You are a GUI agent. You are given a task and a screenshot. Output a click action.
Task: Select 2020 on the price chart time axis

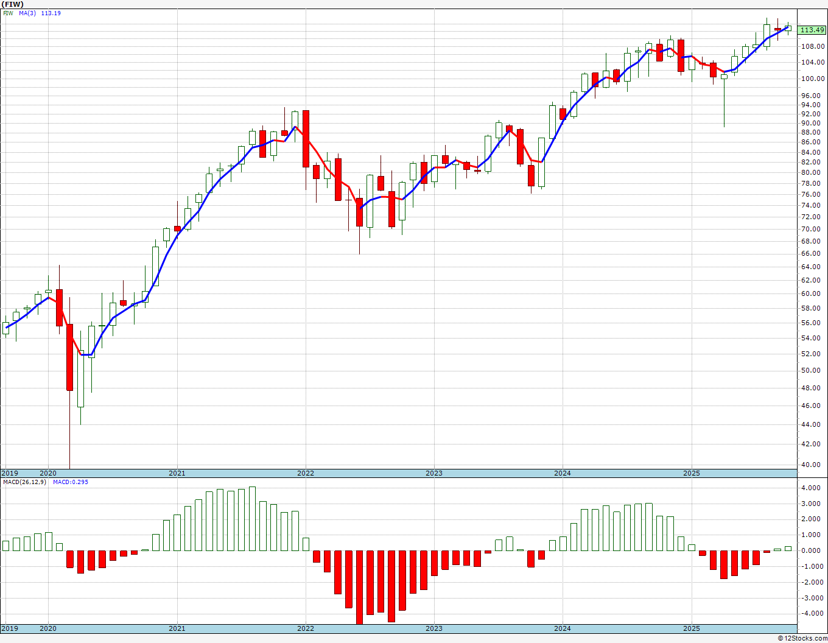(x=48, y=473)
